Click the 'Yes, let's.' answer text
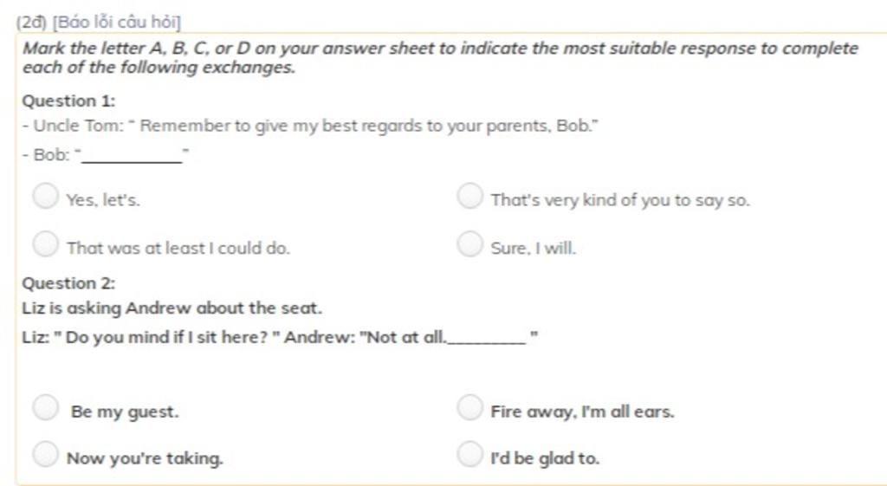887x486 pixels. tap(103, 200)
